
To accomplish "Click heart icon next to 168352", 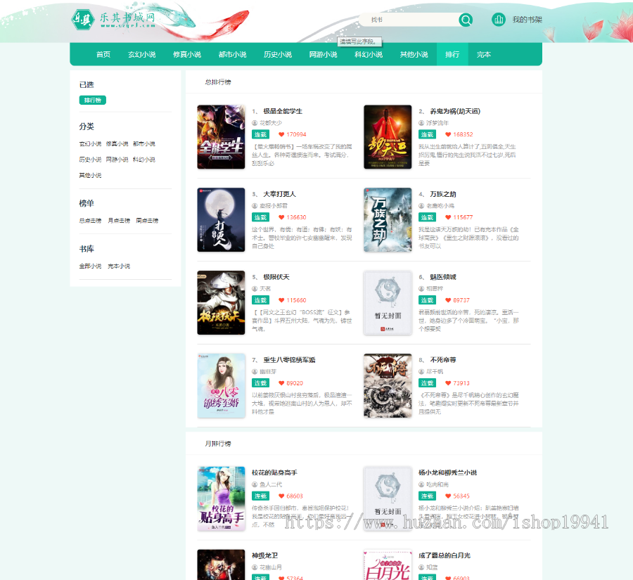I will point(448,134).
